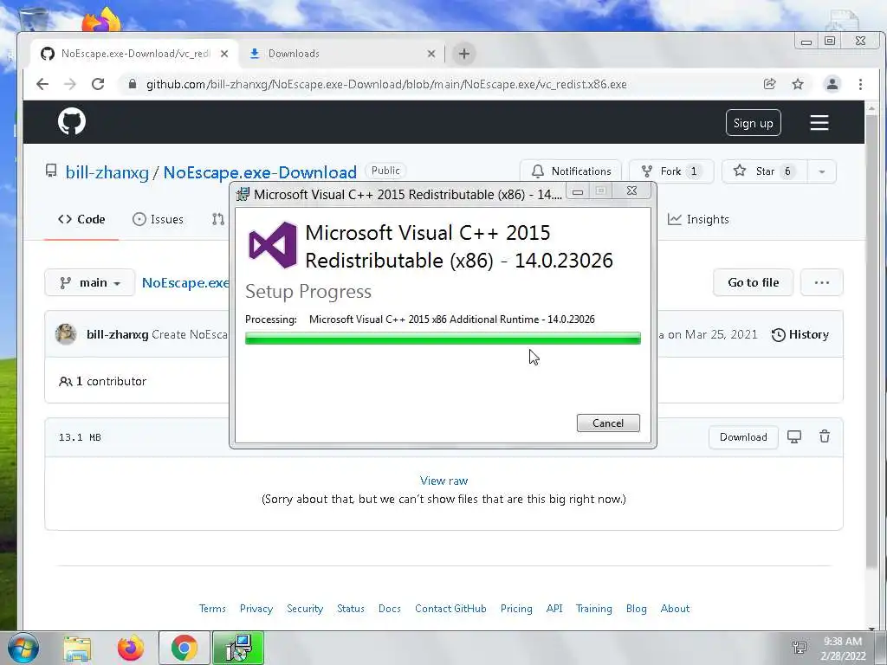
Task: Select installer taskbar button
Action: pyautogui.click(x=238, y=648)
